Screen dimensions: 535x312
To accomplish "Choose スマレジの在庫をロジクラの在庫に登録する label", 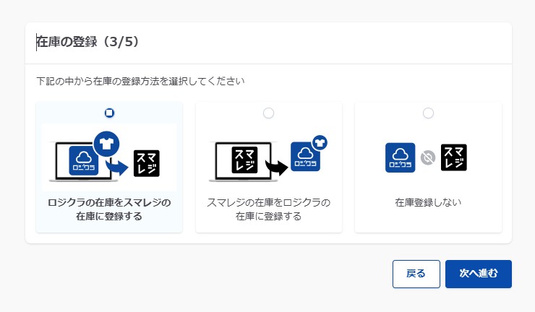I will pos(269,209).
